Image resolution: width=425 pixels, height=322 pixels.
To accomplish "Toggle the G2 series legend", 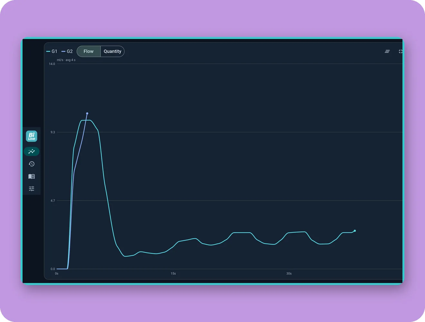I will tap(67, 52).
